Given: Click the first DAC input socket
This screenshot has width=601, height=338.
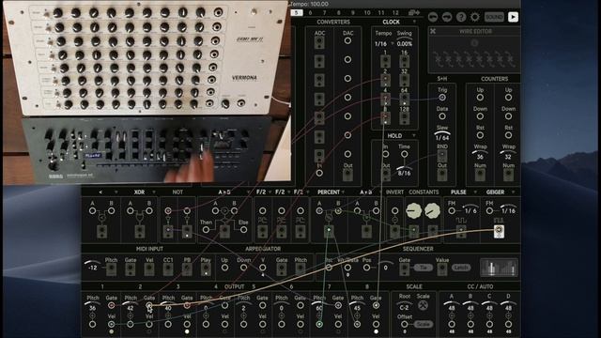Looking at the screenshot, I should [347, 40].
